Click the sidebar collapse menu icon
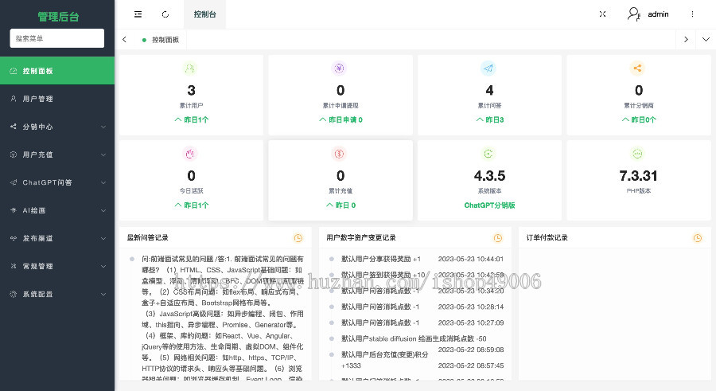Image resolution: width=716 pixels, height=391 pixels. coord(138,14)
